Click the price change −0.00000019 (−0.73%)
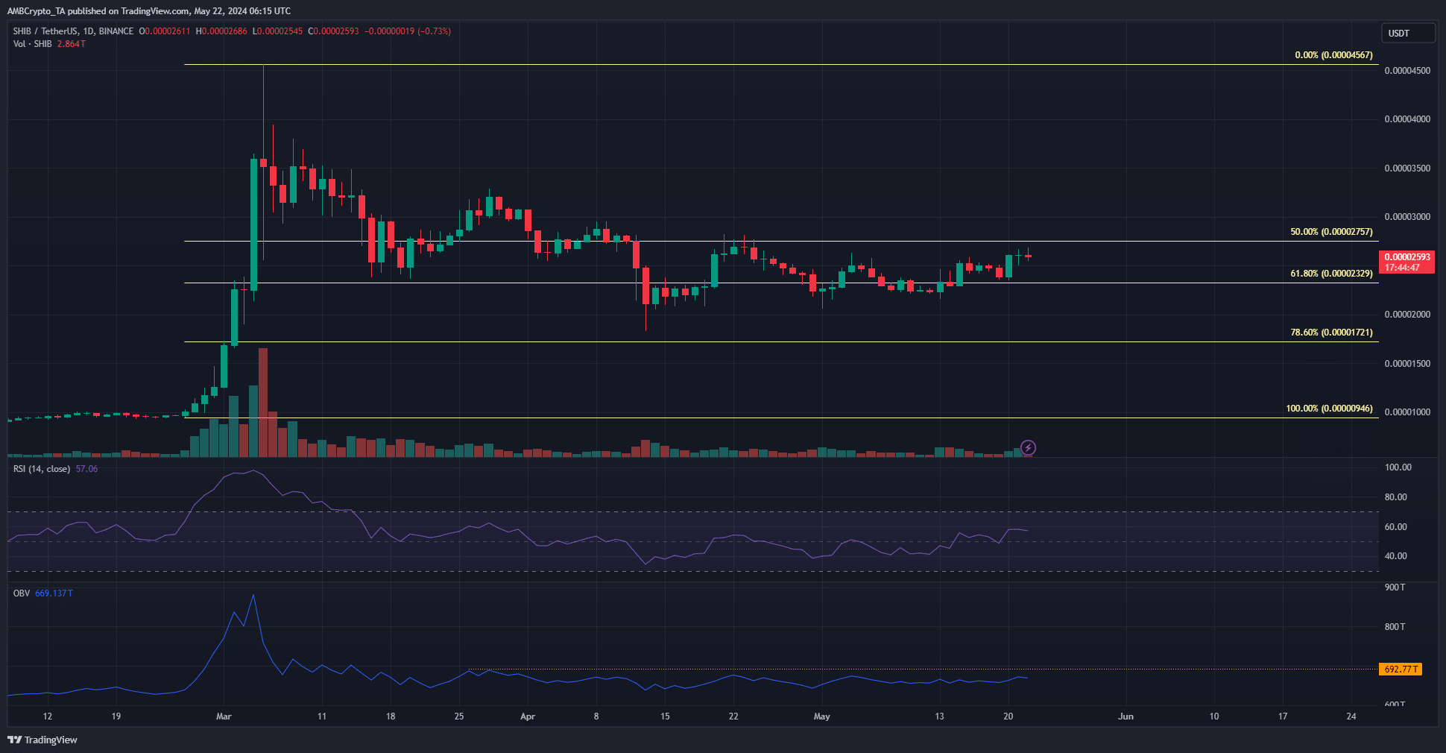Screen dimensions: 1446x753 pyautogui.click(x=408, y=31)
